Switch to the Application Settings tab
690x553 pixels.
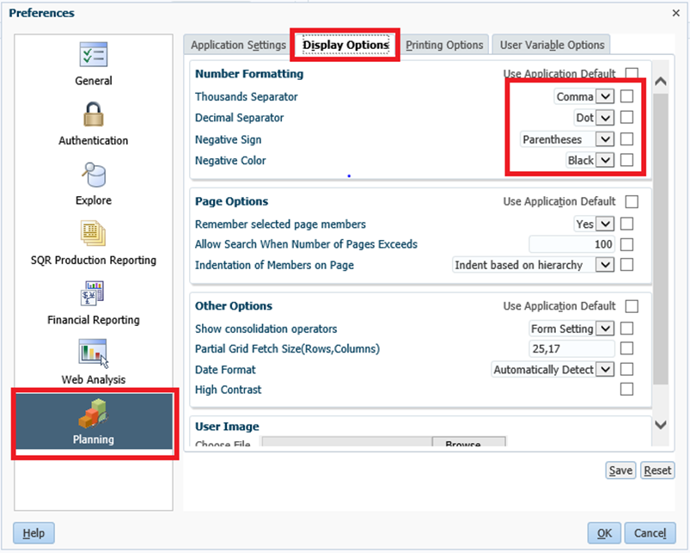click(x=238, y=45)
